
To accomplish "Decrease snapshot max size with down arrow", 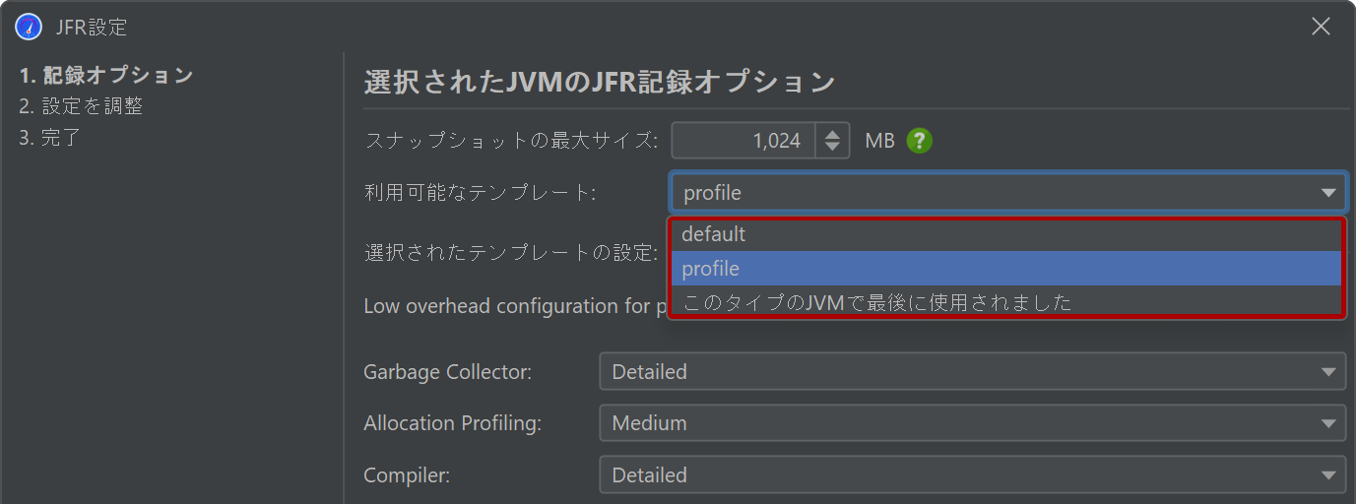I will [833, 148].
